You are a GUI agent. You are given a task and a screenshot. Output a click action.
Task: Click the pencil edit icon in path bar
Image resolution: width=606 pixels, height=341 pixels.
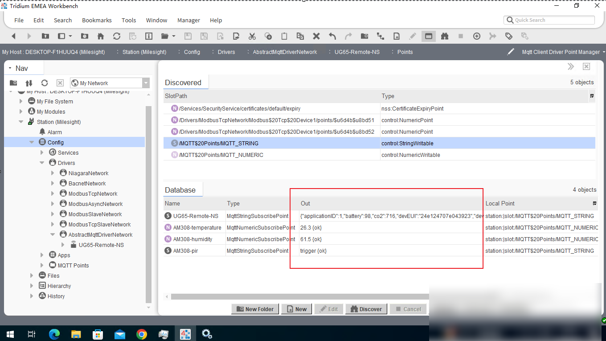tap(511, 52)
